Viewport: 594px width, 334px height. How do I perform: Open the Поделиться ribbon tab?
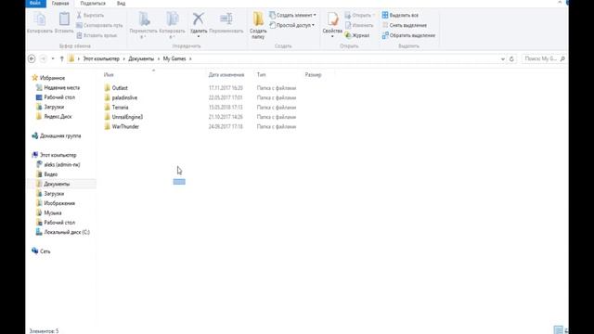93,4
